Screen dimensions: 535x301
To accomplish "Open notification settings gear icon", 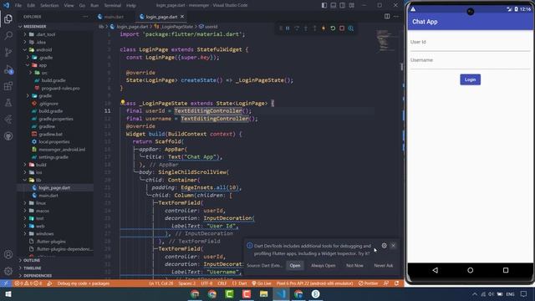I will [x=385, y=245].
